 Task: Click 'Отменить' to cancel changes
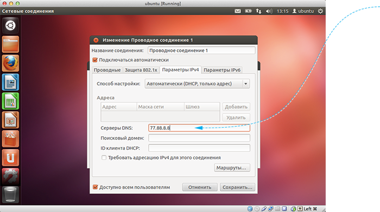(200, 187)
